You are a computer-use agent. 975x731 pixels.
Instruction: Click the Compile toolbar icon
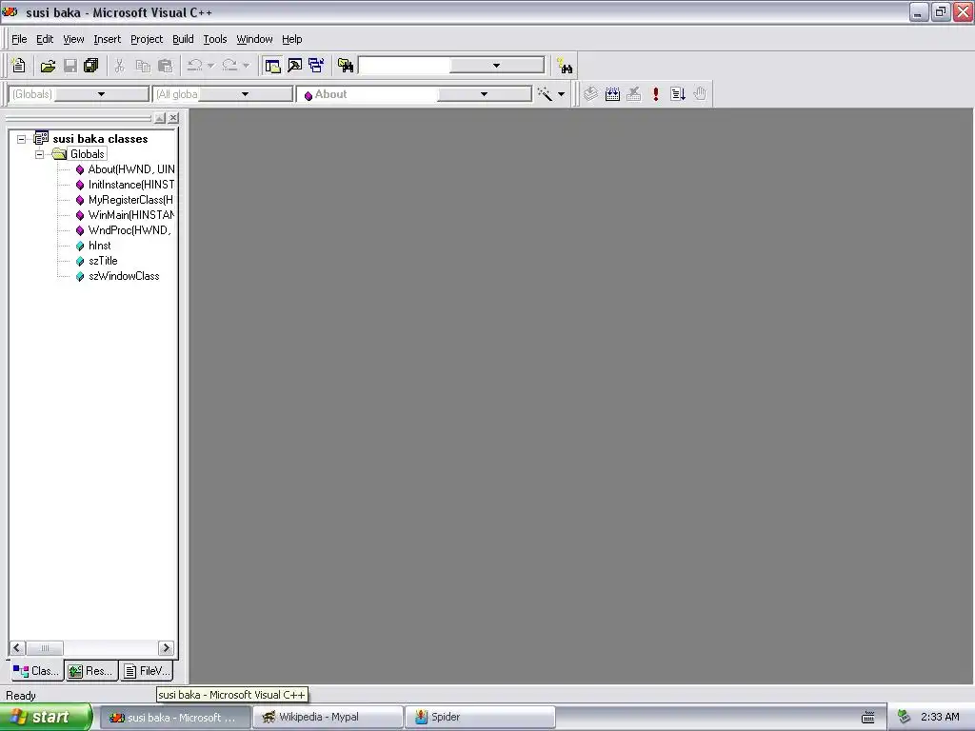590,94
